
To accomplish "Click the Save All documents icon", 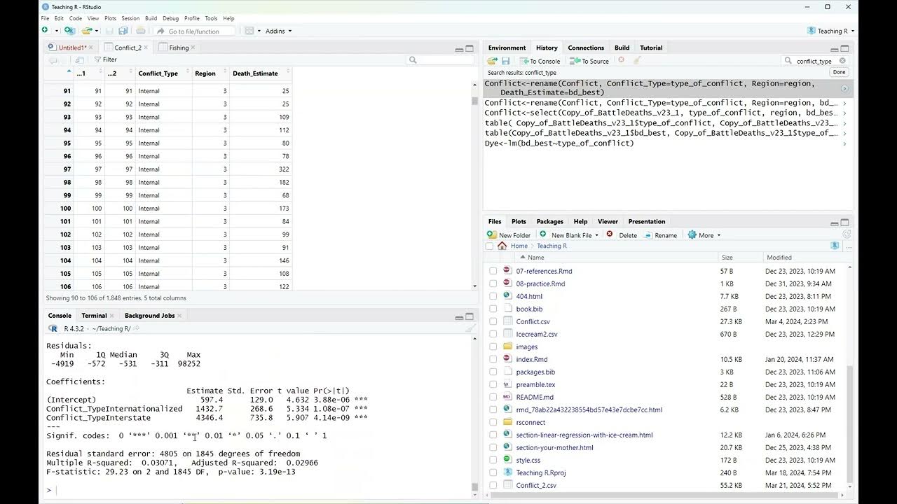I will click(x=123, y=31).
